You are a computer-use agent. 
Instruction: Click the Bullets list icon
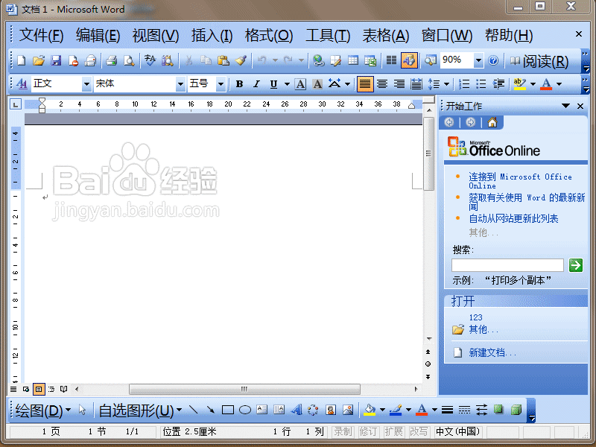[x=481, y=83]
